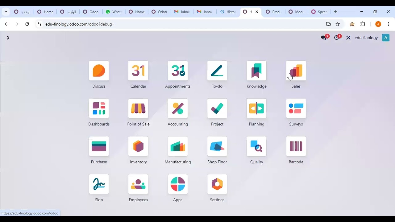Open the edu-finology company switcher
Image resolution: width=395 pixels, height=222 pixels.
click(x=366, y=38)
